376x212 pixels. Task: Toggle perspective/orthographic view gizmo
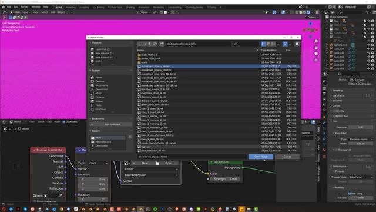click(316, 59)
